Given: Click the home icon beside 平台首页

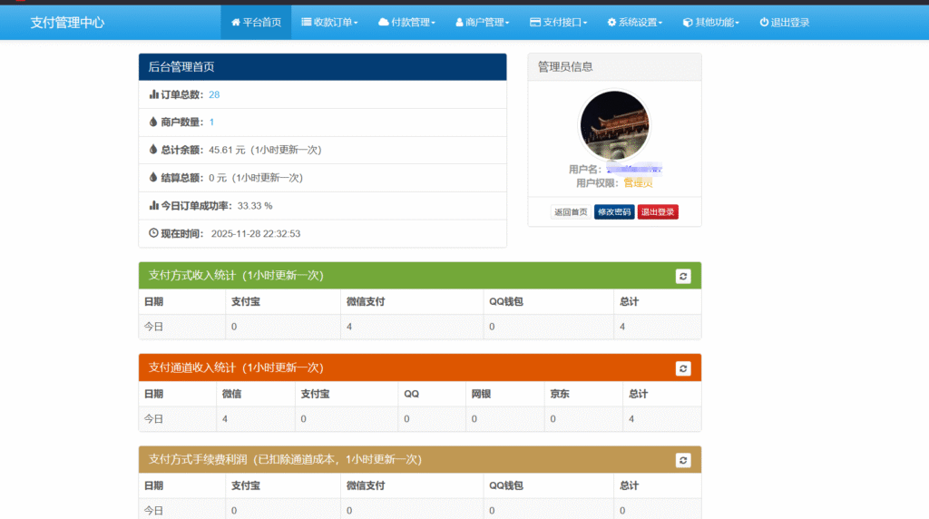Looking at the screenshot, I should [236, 22].
